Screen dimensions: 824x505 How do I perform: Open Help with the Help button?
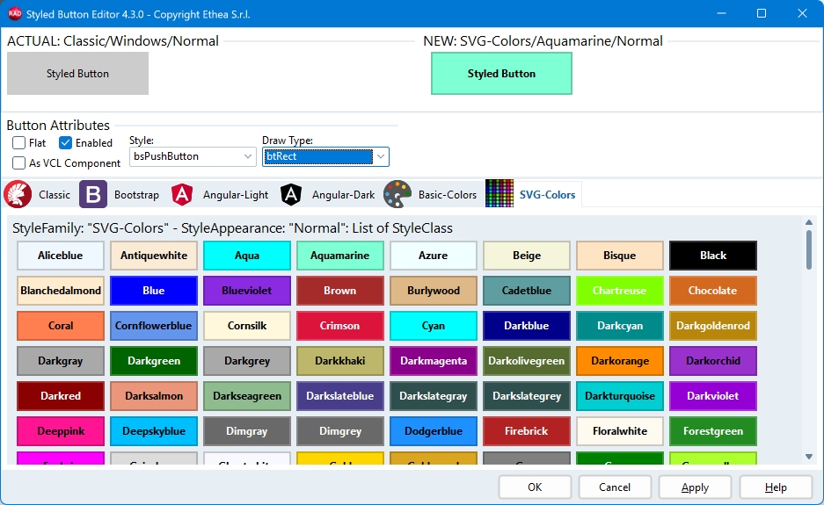[776, 487]
